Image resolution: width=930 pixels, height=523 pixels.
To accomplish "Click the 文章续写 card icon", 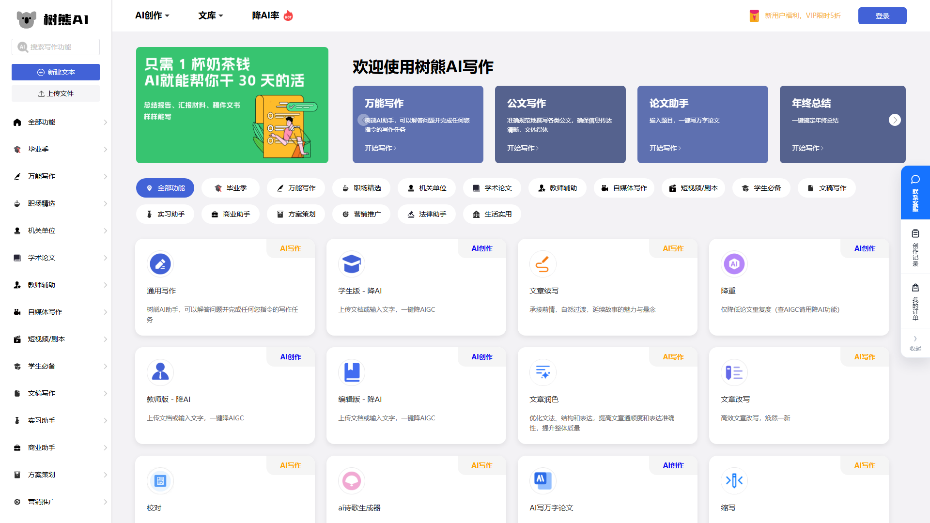I will [543, 264].
